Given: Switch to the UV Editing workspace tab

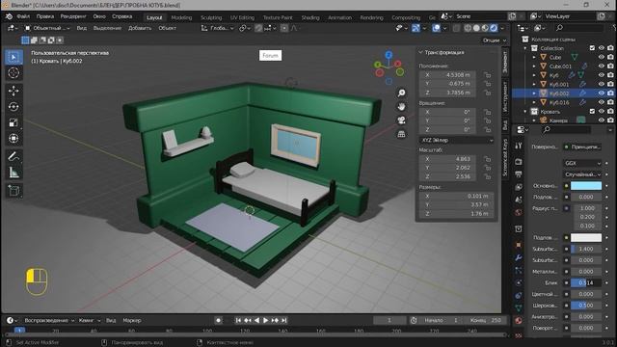Looking at the screenshot, I should 242,17.
